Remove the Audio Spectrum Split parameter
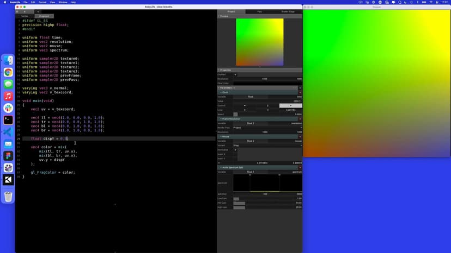 coord(300,167)
